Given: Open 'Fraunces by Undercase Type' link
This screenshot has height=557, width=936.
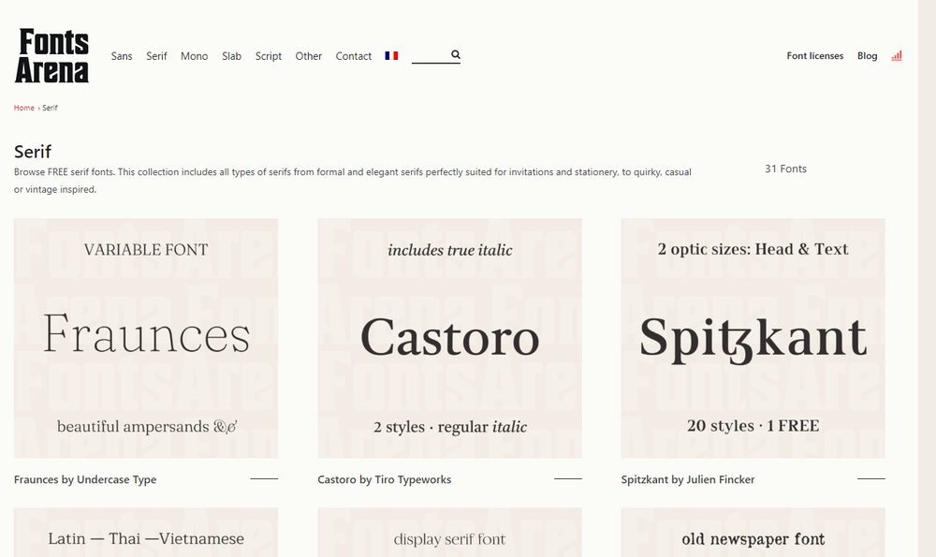Looking at the screenshot, I should (x=84, y=479).
